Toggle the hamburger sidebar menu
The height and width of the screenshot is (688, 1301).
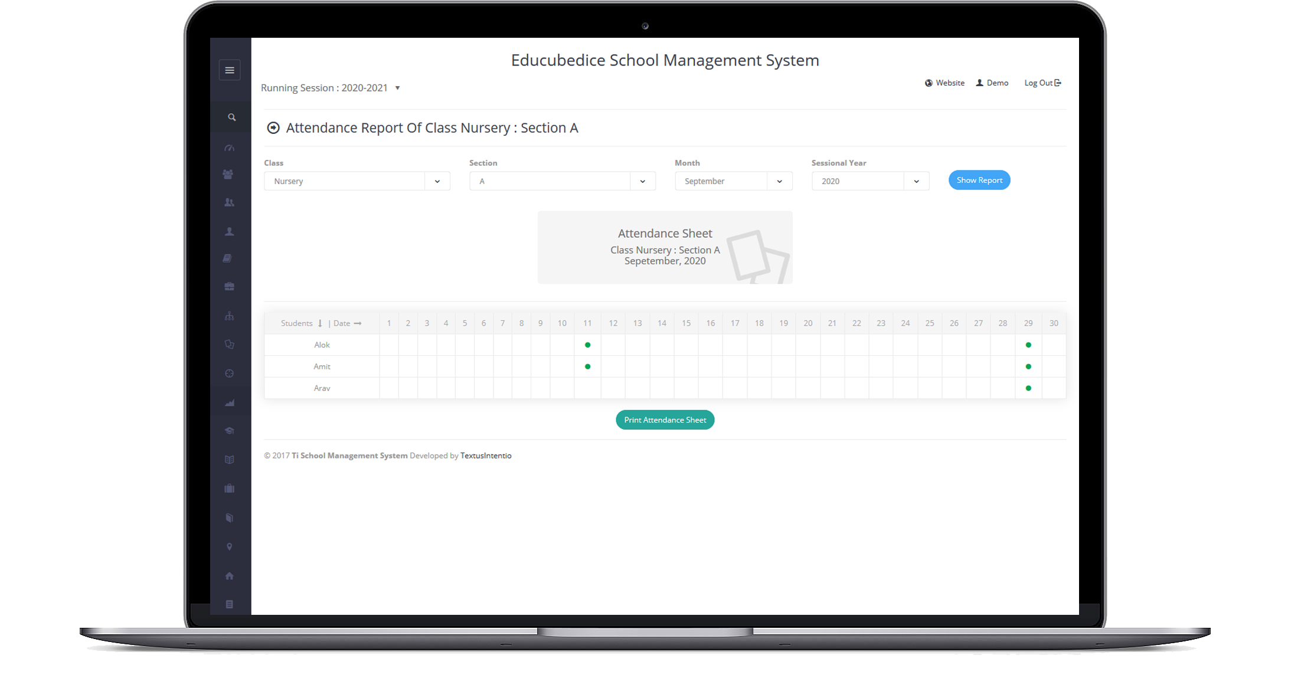click(x=230, y=70)
